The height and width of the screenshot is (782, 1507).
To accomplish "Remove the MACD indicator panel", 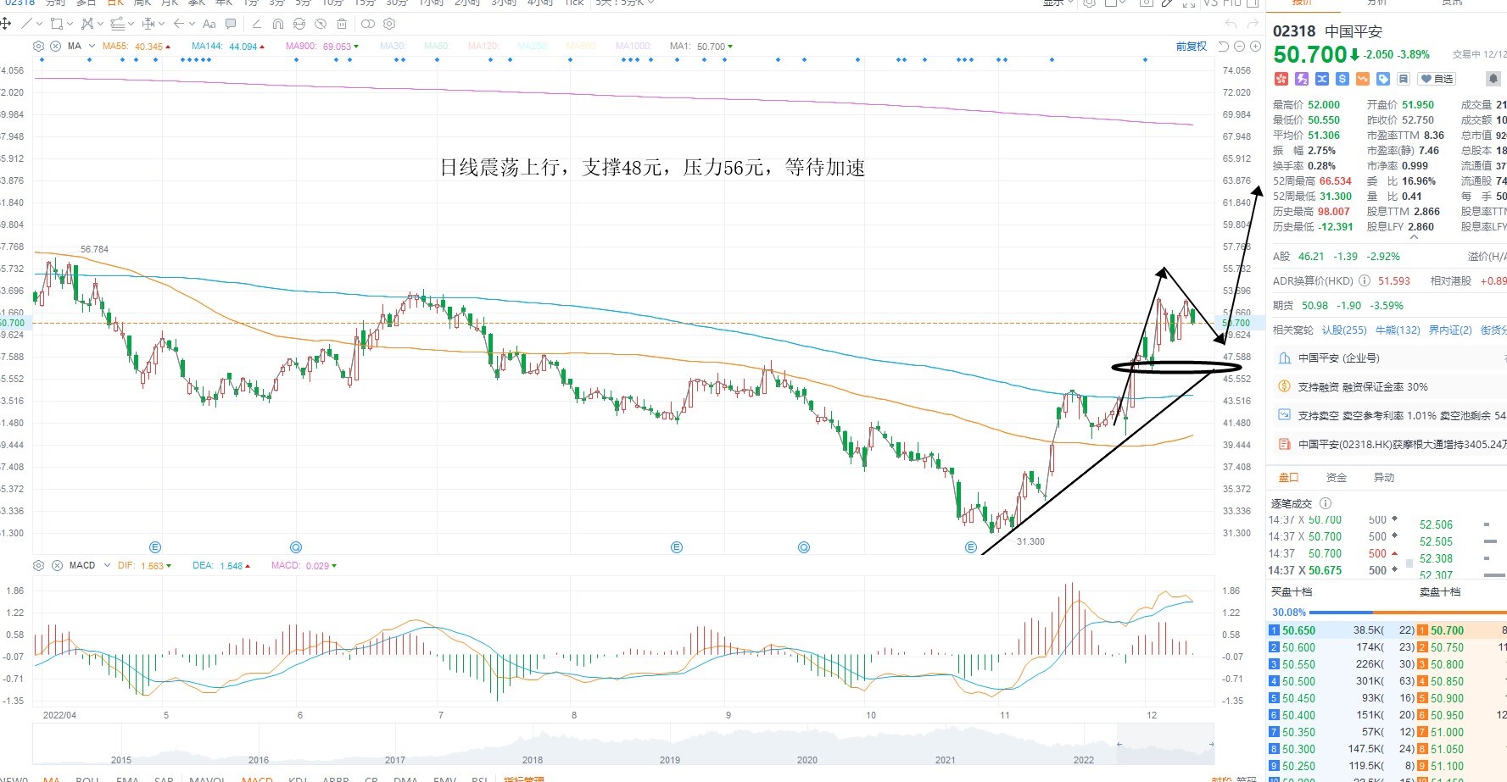I will 56,565.
